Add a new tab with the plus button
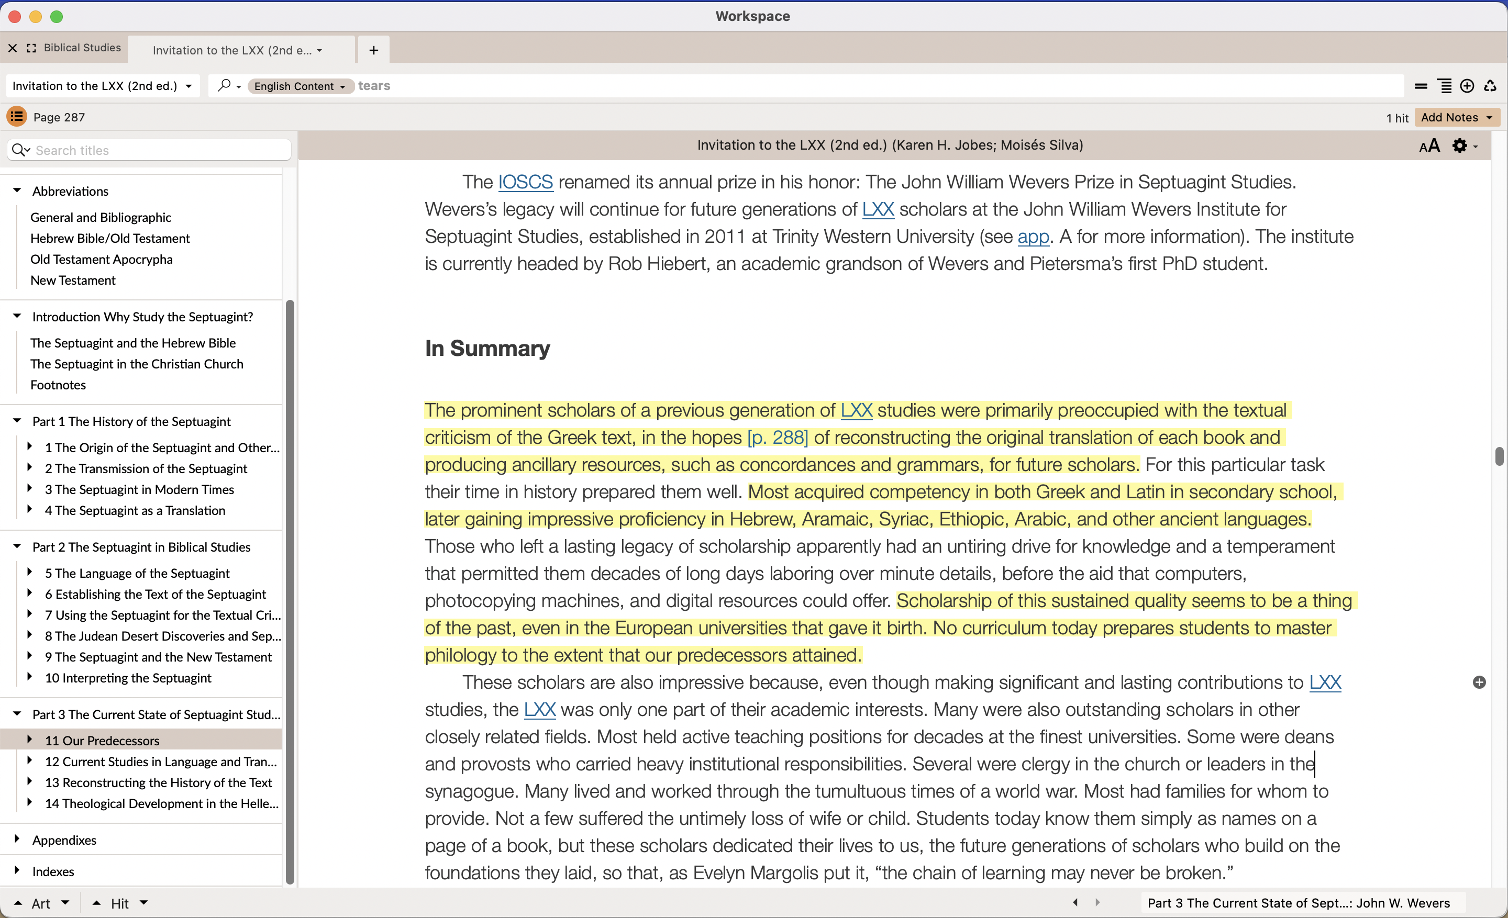Screen dimensions: 1508x918 click(373, 50)
